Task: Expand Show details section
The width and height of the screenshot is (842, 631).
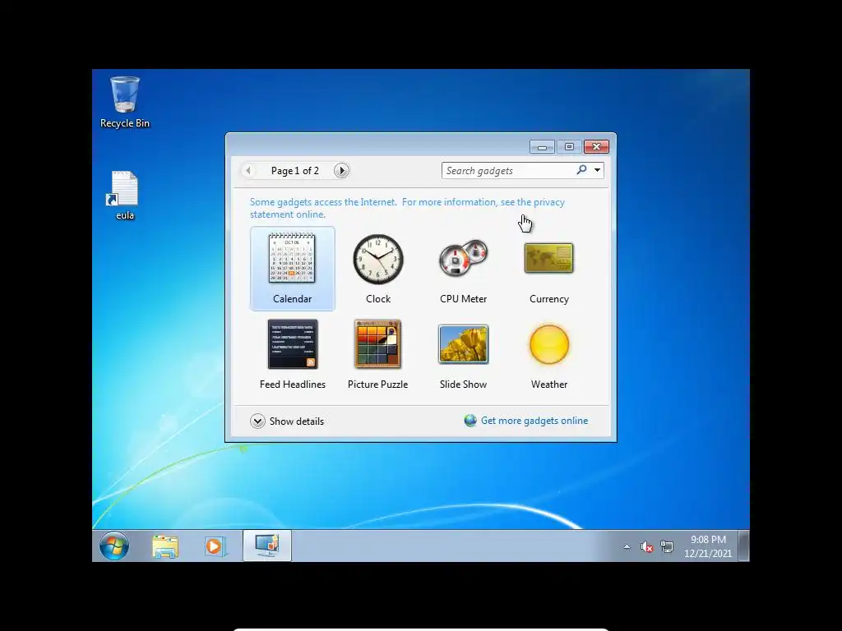Action: click(x=287, y=421)
